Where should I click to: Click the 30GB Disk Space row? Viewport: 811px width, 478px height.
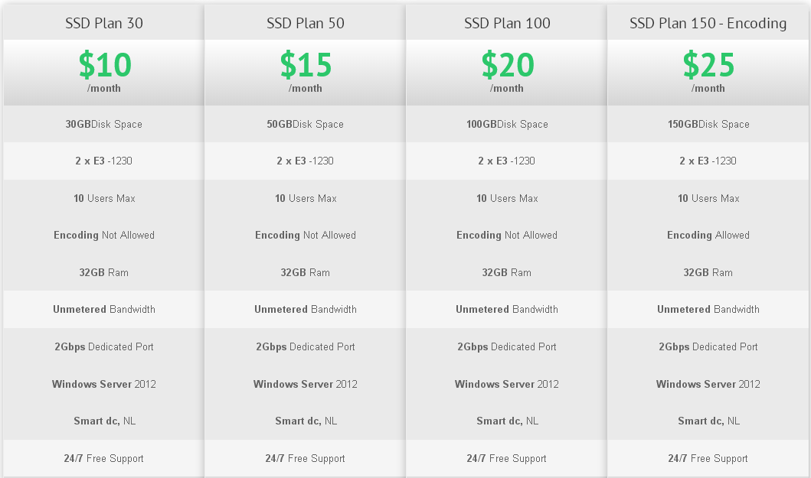(104, 124)
